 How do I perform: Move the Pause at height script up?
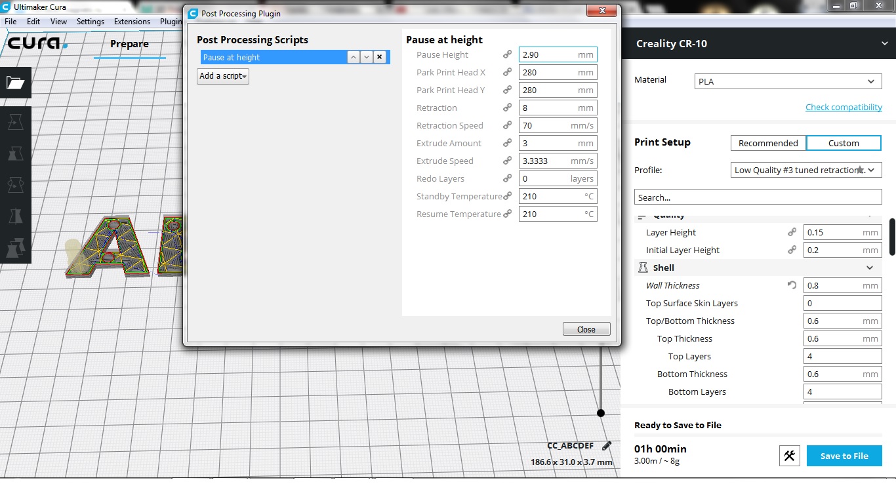354,57
